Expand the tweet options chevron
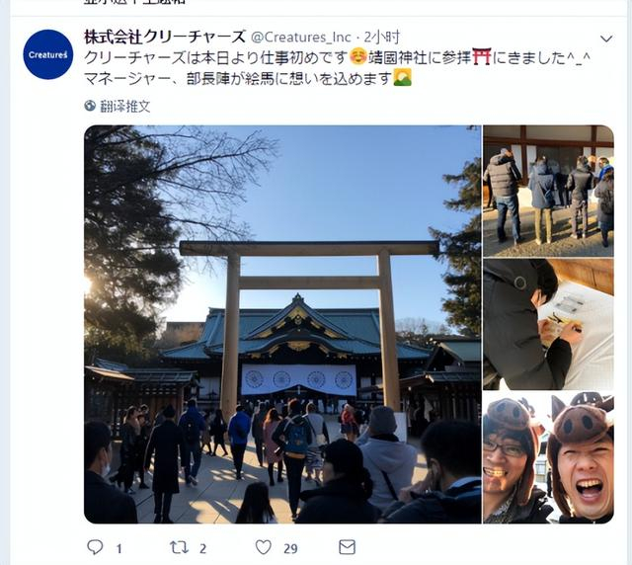The image size is (632, 565). [606, 39]
